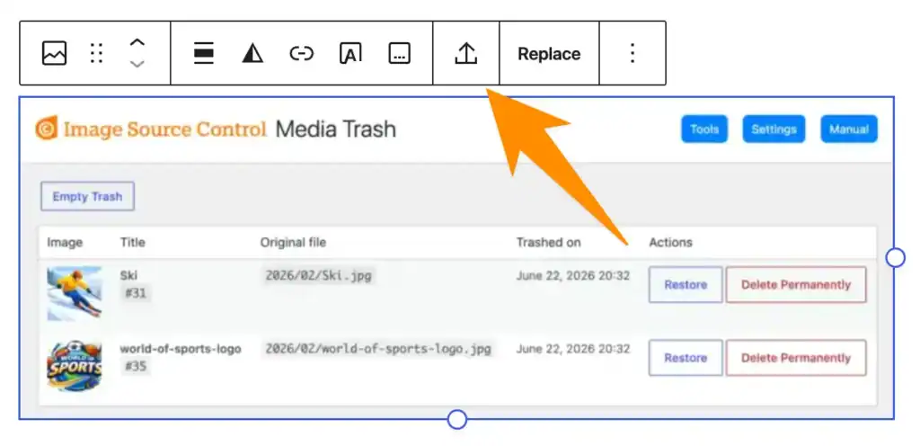Click the bottom-edge image resize handle

pos(457,420)
